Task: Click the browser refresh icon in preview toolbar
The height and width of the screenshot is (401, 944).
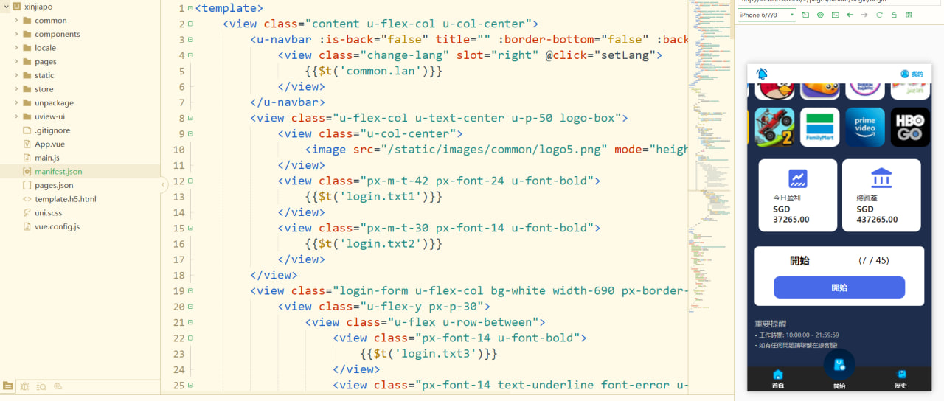Action: (879, 15)
